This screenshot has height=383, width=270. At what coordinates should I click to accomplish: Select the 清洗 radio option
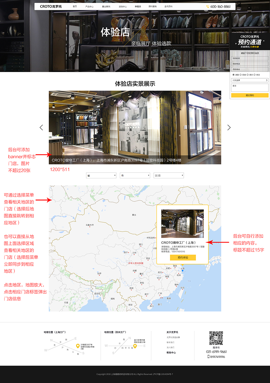pos(248,75)
